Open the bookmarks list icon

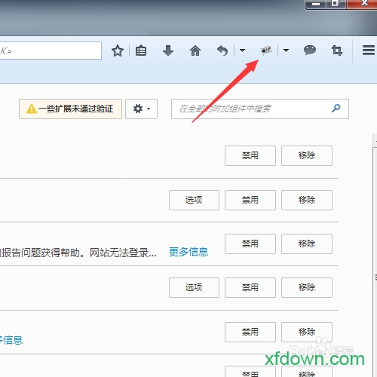141,51
